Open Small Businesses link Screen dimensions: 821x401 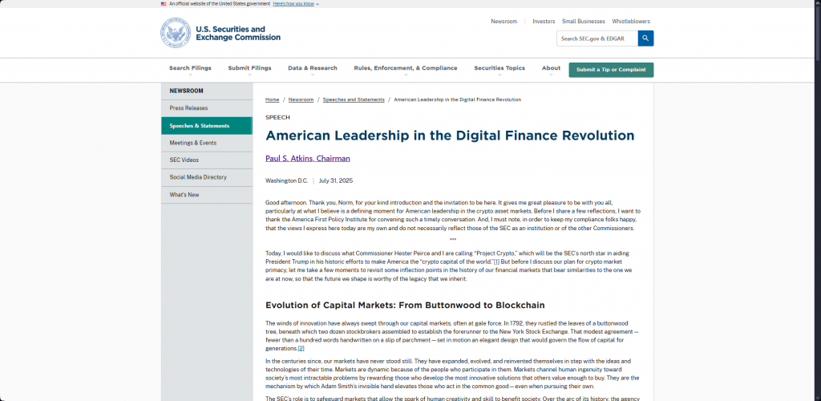(x=584, y=22)
